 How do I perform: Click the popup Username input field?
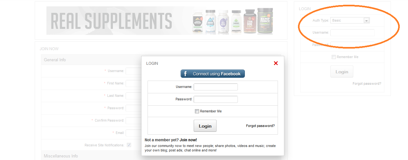tap(216, 87)
